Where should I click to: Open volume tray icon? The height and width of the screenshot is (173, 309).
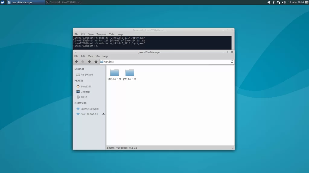coord(284,2)
